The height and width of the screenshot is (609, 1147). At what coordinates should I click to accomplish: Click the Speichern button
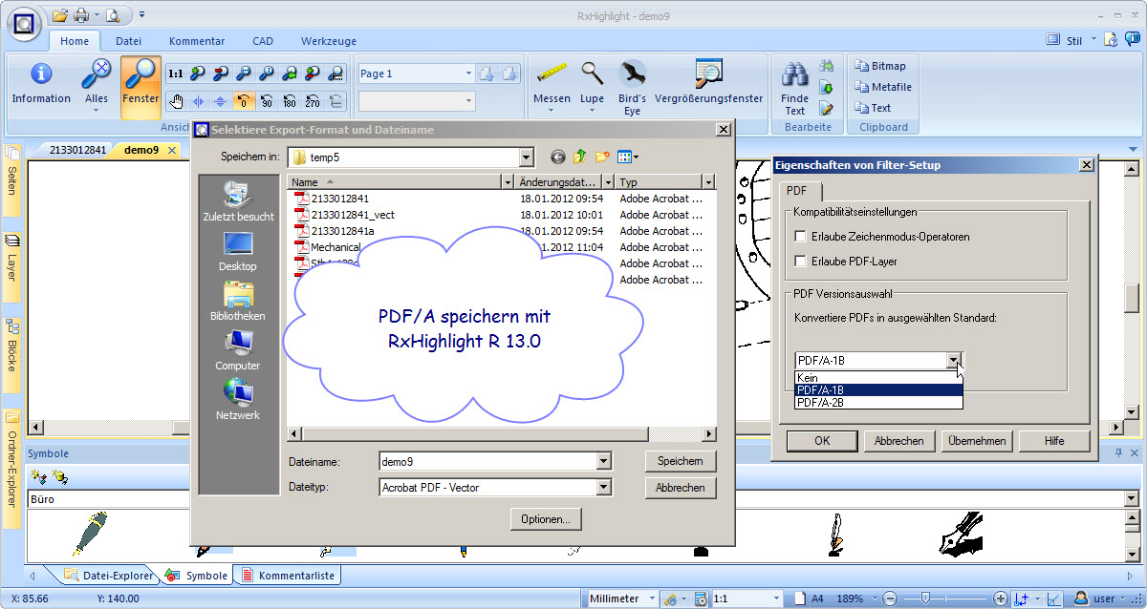680,461
